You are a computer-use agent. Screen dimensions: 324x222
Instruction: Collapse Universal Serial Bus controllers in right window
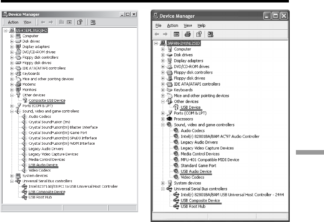coord(163,189)
